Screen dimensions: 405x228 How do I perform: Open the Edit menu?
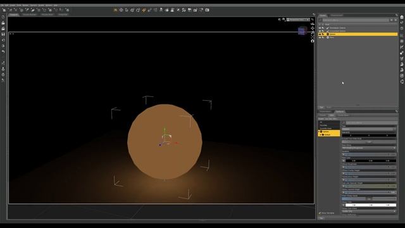pyautogui.click(x=7, y=5)
